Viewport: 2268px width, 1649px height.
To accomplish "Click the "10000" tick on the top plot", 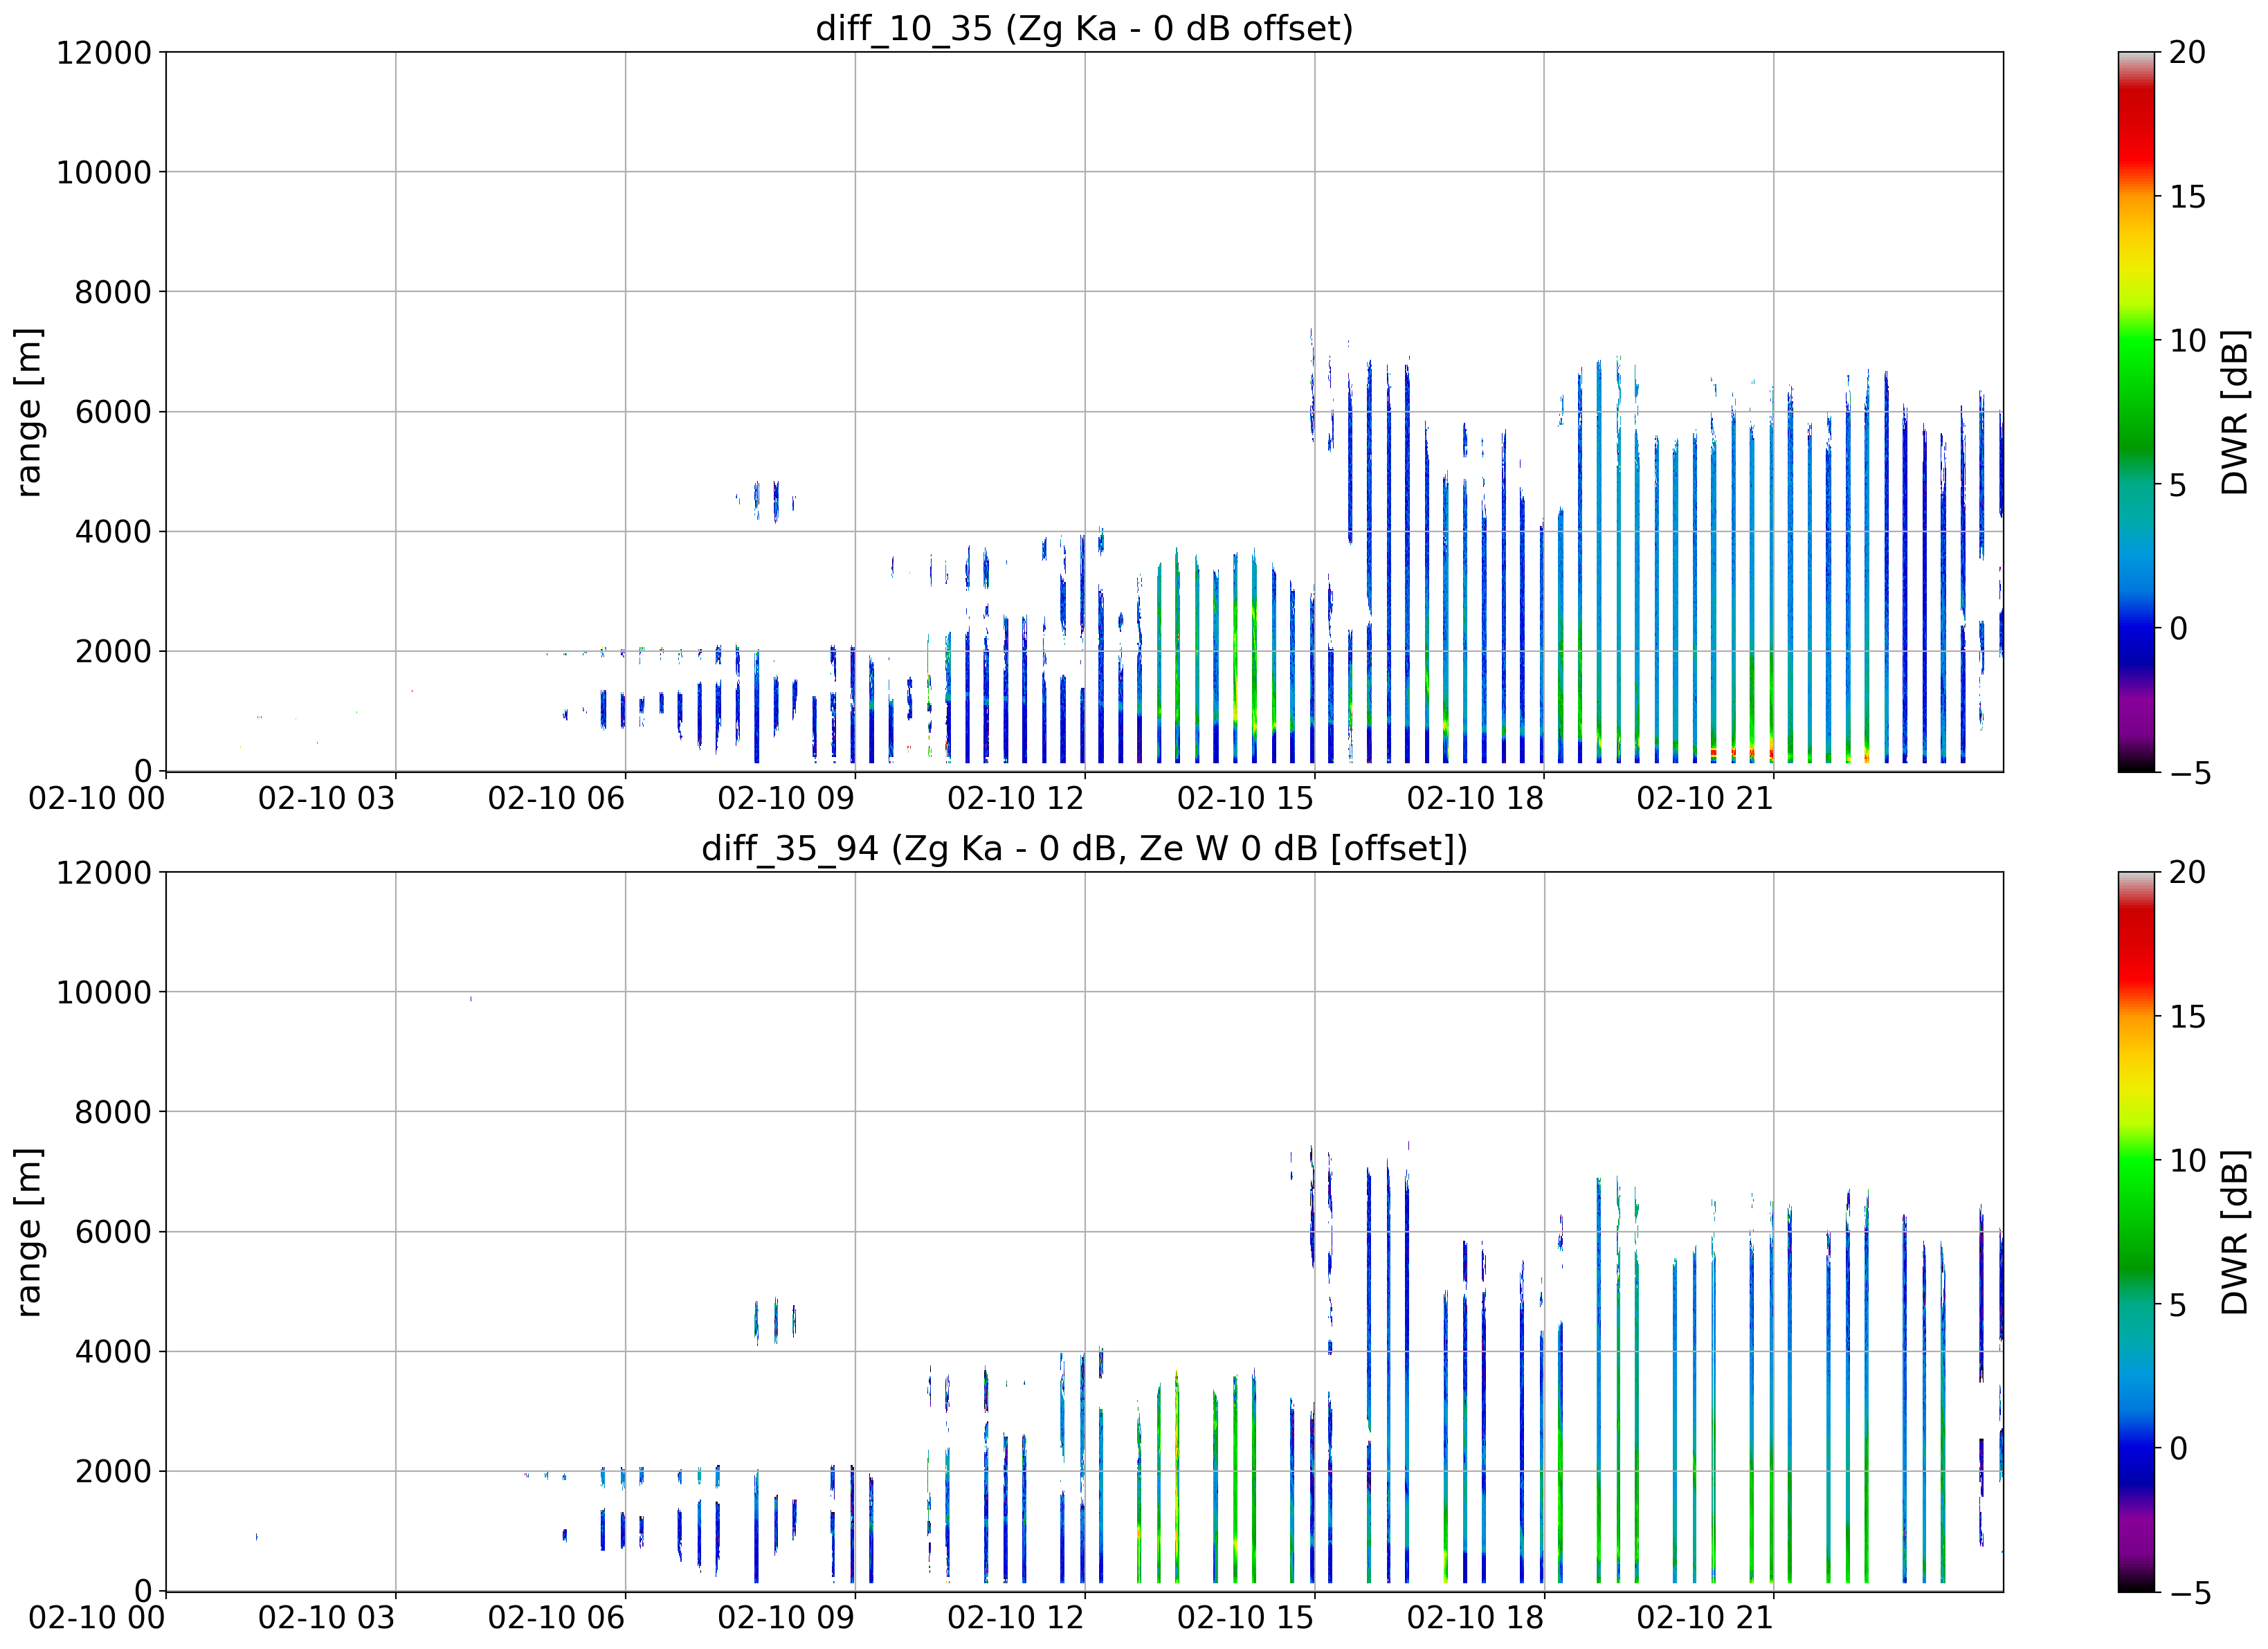I will [x=103, y=172].
